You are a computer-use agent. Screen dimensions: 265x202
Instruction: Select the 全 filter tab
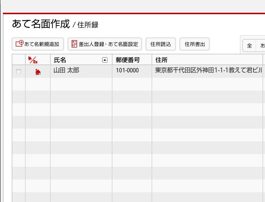click(x=249, y=45)
